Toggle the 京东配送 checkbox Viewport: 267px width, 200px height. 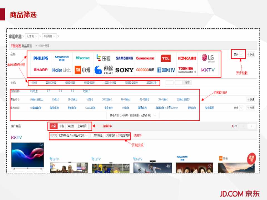point(92,136)
